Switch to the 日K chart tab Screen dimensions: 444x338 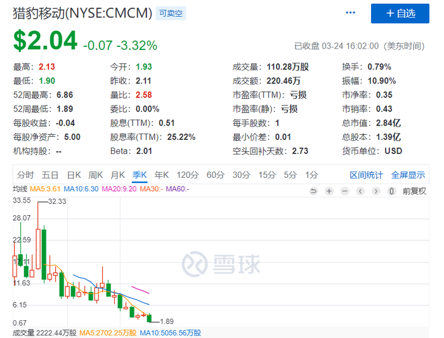[74, 175]
